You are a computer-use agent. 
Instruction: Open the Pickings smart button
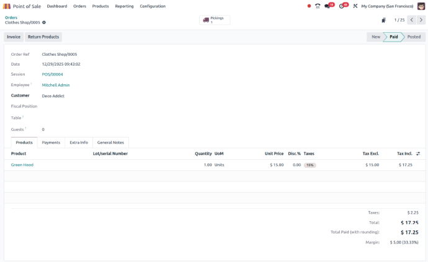(215, 20)
